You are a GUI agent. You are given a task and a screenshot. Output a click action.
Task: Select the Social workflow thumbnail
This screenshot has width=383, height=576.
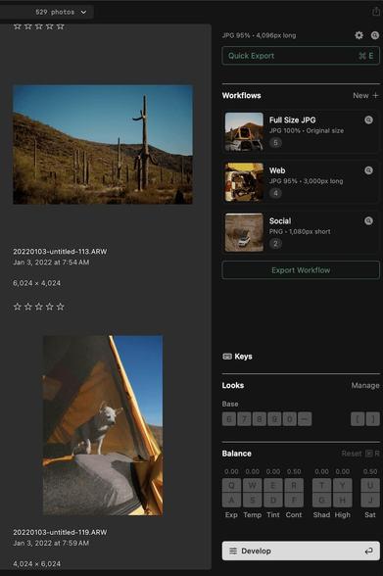point(244,232)
